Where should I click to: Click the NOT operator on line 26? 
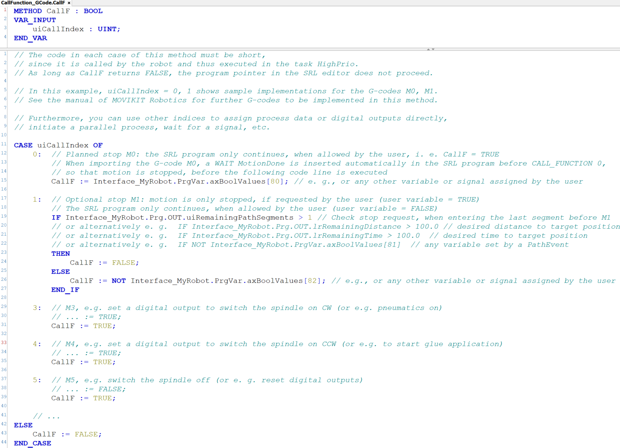118,281
